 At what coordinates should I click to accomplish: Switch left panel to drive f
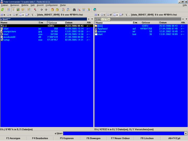click(27, 15)
